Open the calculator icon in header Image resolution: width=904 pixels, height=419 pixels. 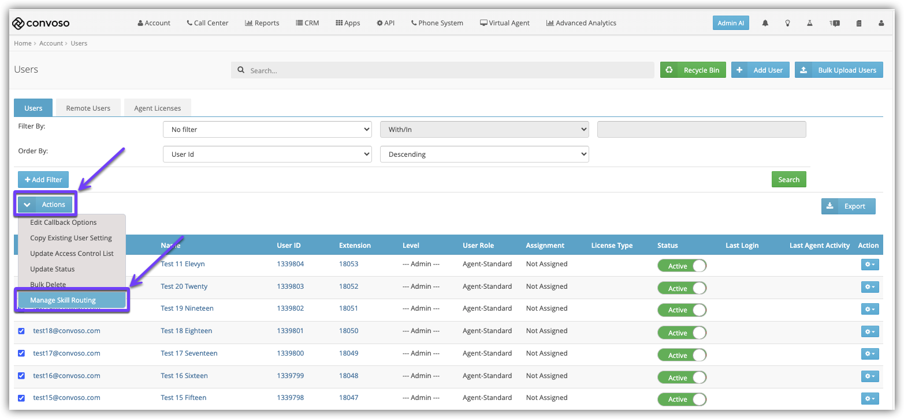click(x=859, y=23)
